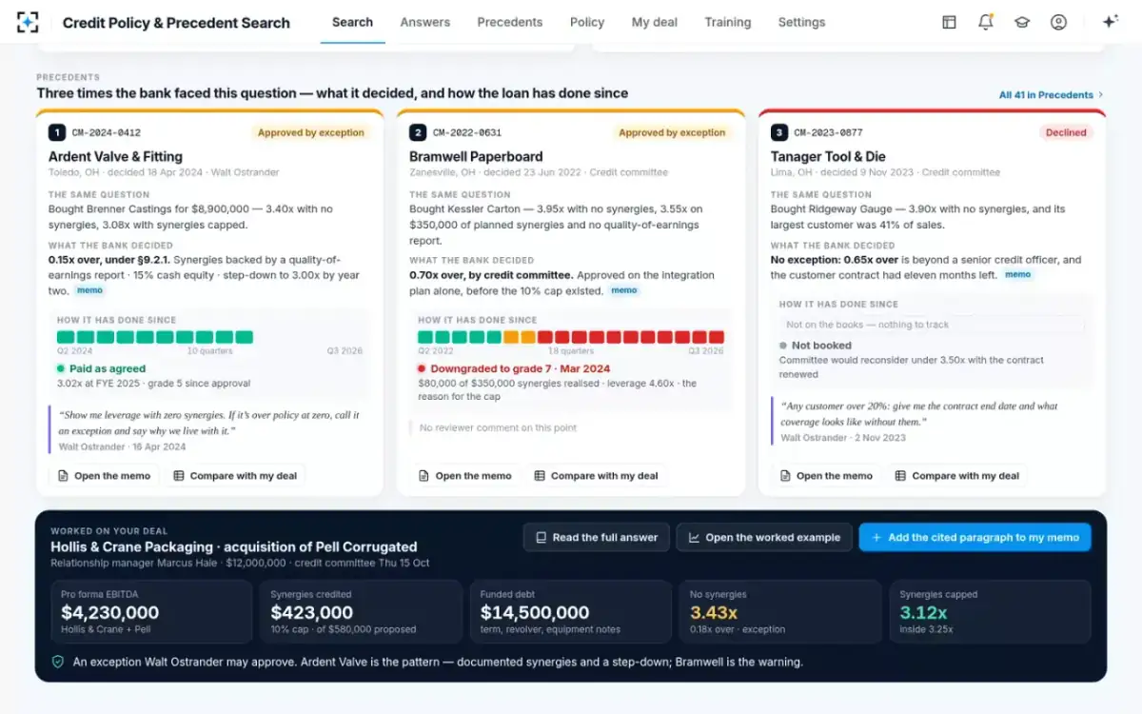Compare Bramwell Paperboard with my deal
The image size is (1142, 714).
coord(596,476)
